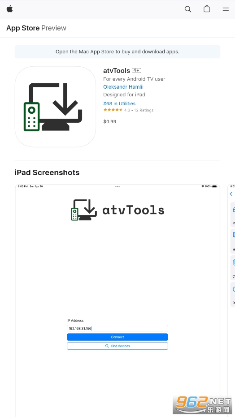Screen dimensions: 235x417
Task: Click the back chevron in second screenshot
Action: tap(231, 194)
